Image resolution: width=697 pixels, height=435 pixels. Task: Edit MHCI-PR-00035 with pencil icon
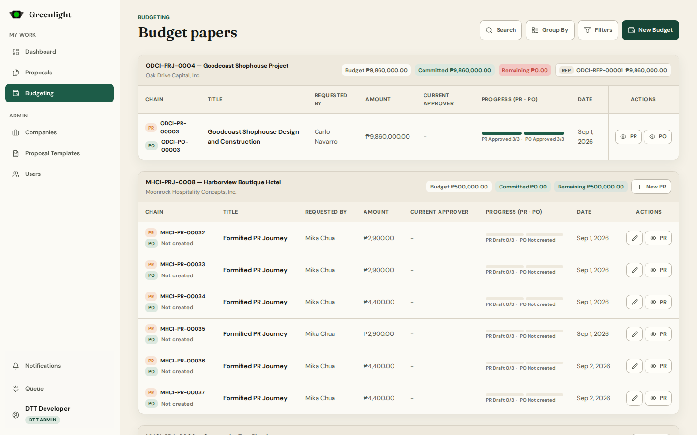(635, 334)
